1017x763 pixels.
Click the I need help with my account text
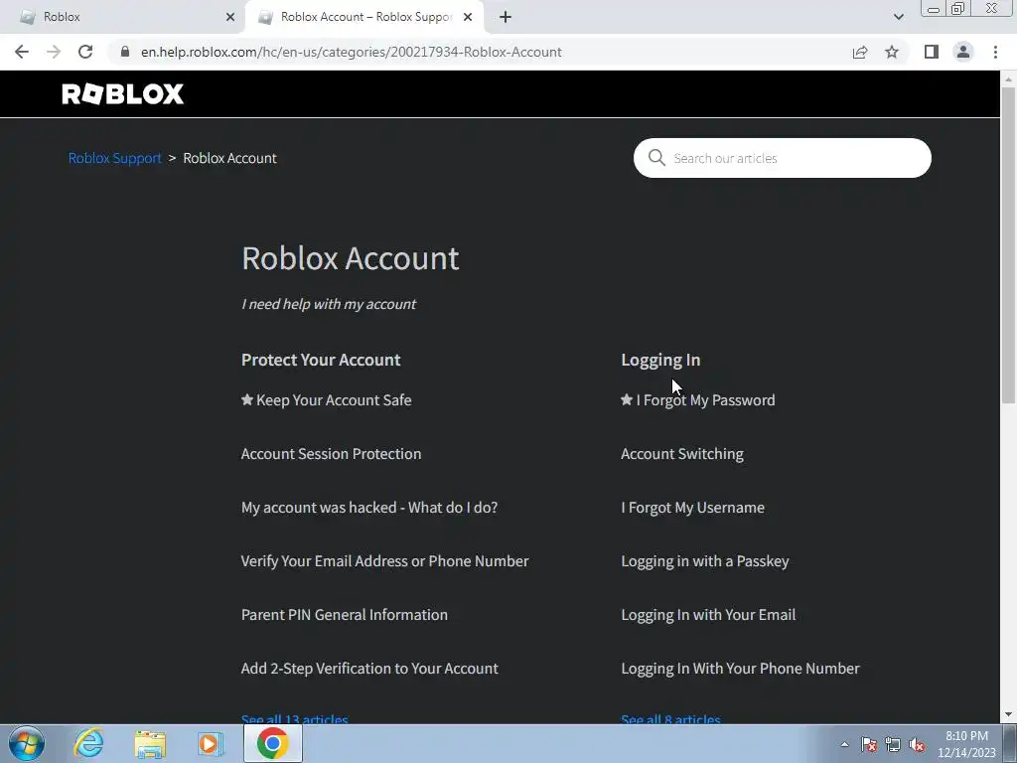[x=329, y=304]
